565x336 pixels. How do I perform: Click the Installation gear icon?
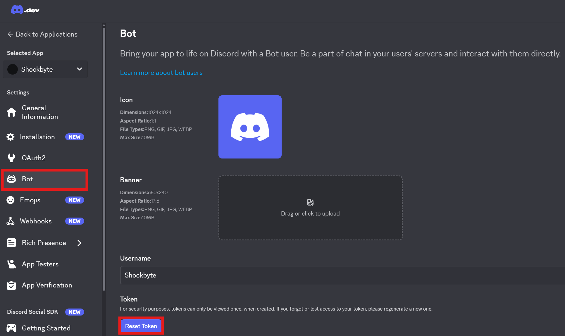(11, 137)
